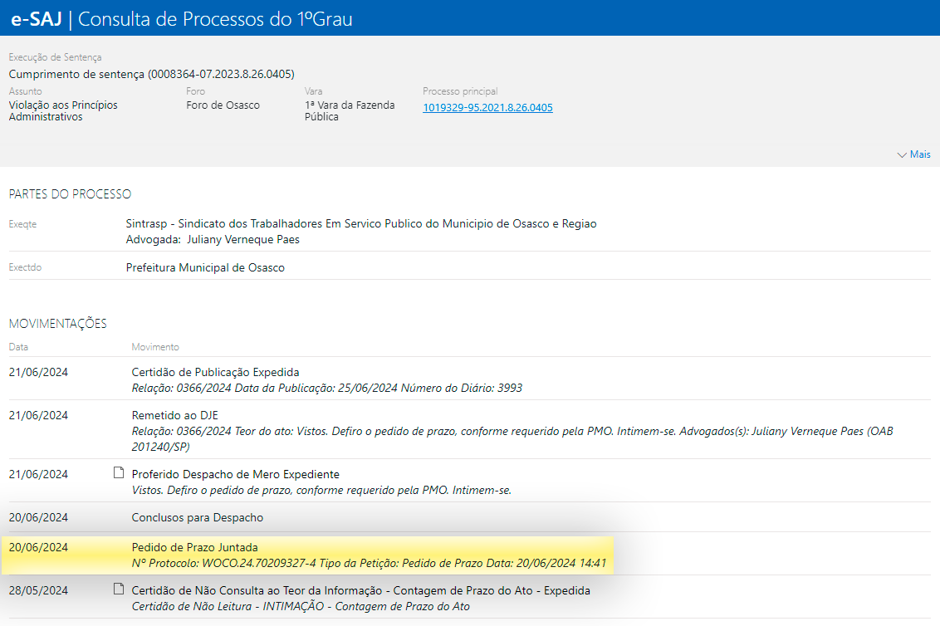Viewport: 940px width, 626px height.
Task: Click the Exectdo party label
Action: (x=25, y=267)
